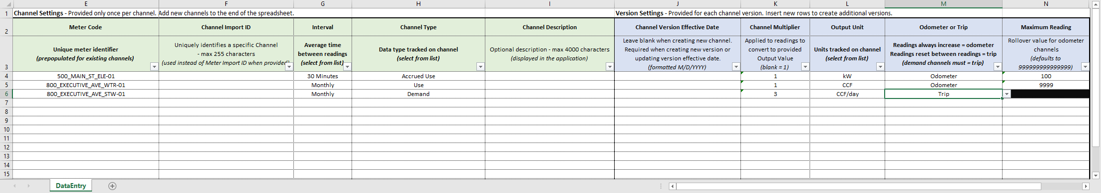
Task: Select column F header
Action: click(226, 4)
